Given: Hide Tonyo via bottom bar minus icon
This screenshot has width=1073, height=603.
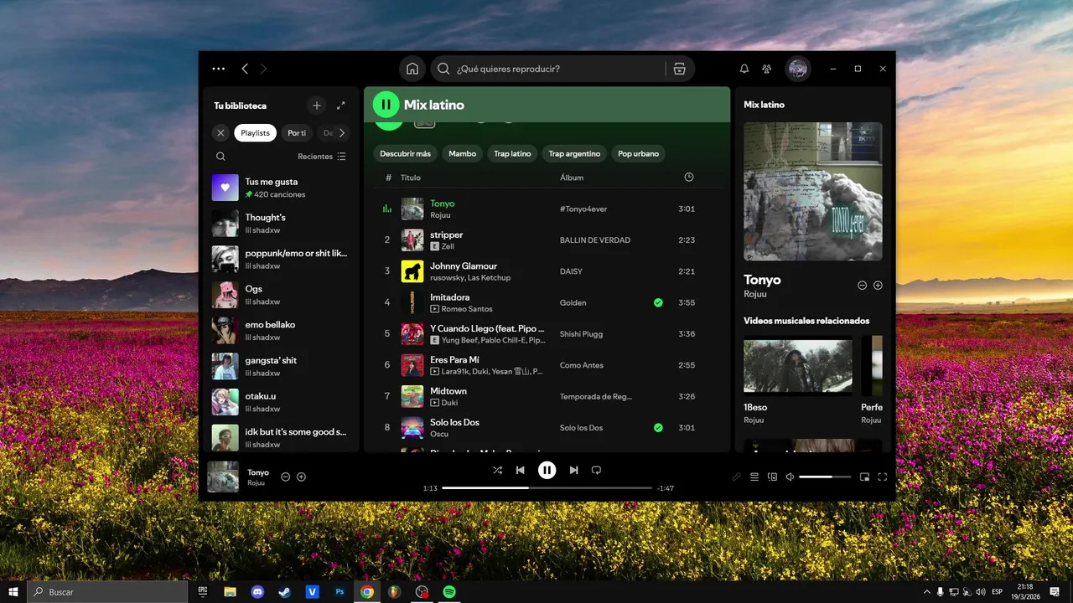Looking at the screenshot, I should (x=285, y=477).
